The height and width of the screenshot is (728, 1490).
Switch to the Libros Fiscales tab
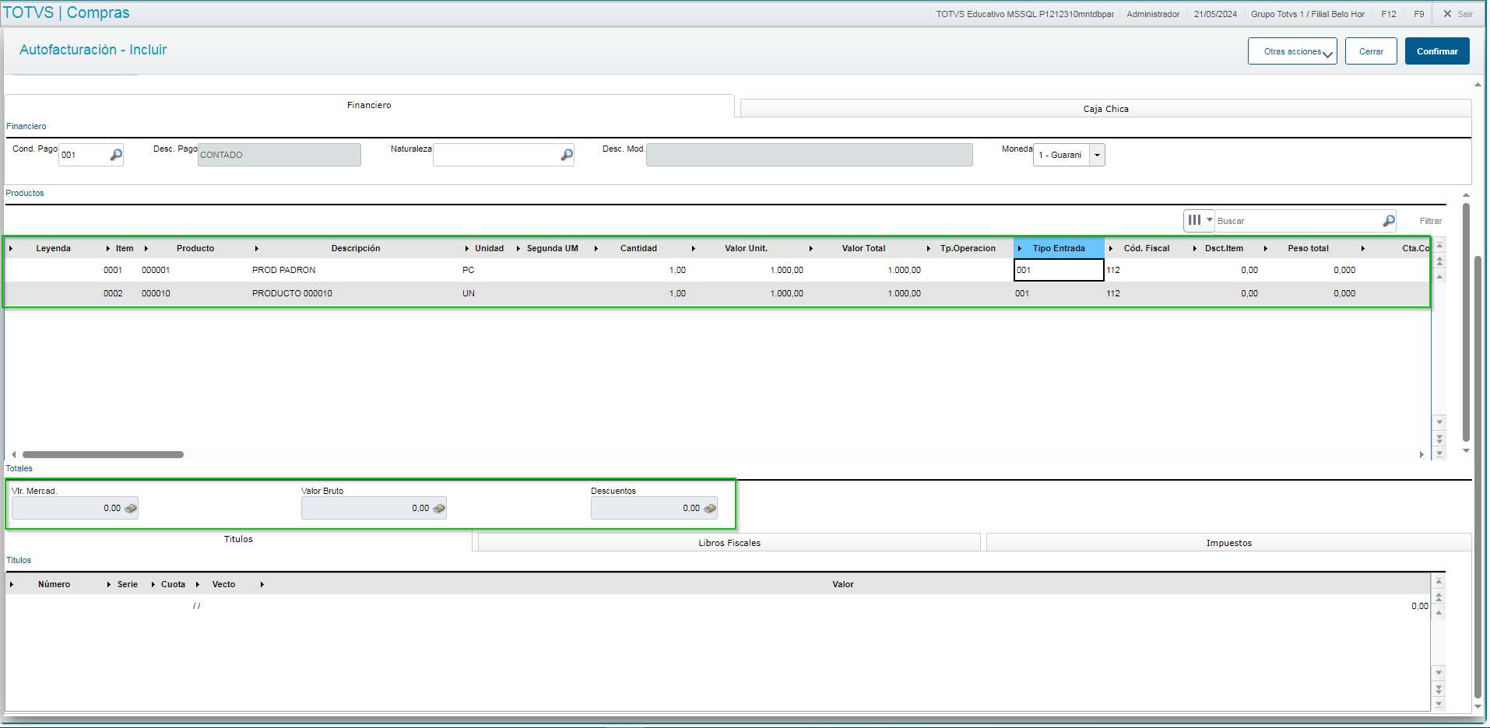point(729,543)
